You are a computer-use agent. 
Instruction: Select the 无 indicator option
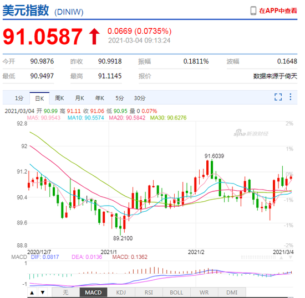tap(66, 292)
